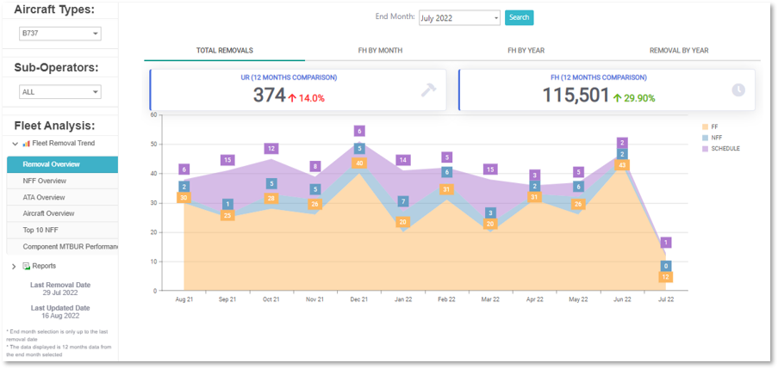Screen dimensions: 778x369
Task: Open the Sub-Operators ALL dropdown
Action: pyautogui.click(x=59, y=91)
